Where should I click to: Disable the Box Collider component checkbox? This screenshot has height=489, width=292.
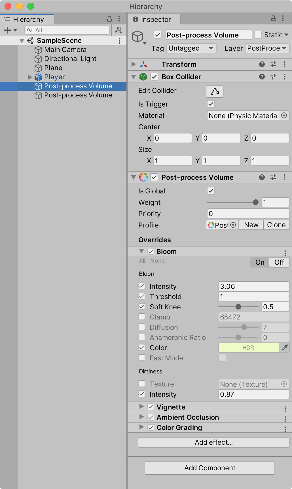click(154, 77)
